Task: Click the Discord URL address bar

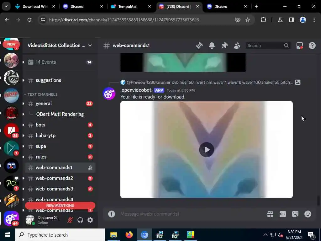Action: (124, 20)
